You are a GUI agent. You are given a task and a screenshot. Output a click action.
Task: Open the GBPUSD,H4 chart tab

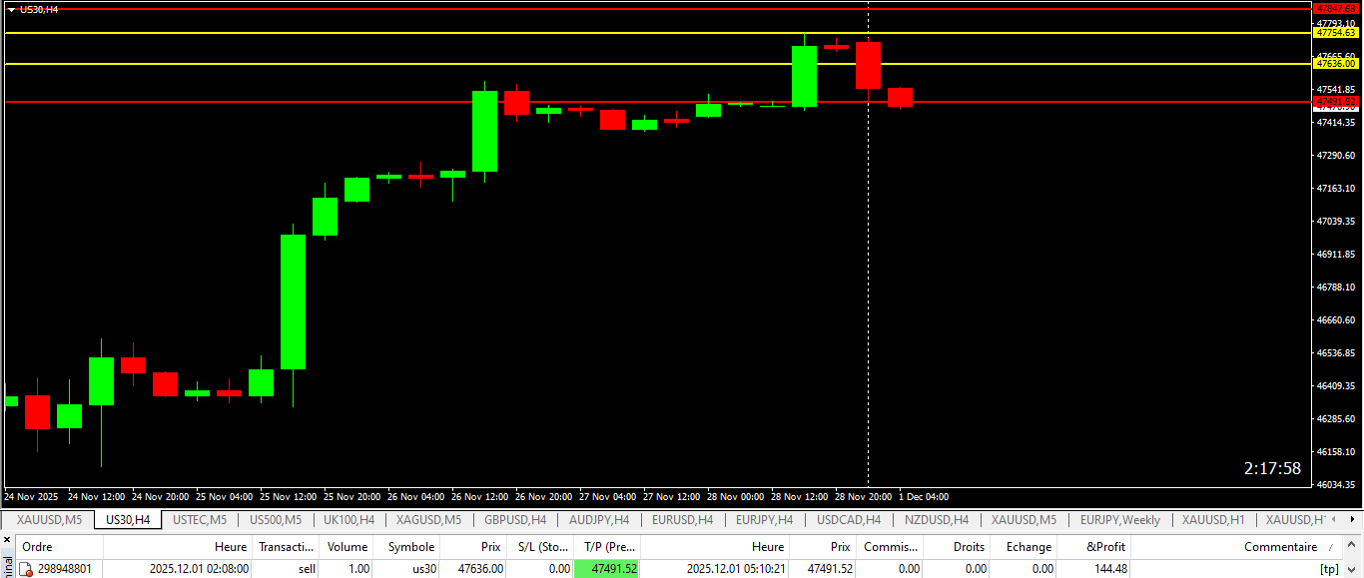coord(515,520)
